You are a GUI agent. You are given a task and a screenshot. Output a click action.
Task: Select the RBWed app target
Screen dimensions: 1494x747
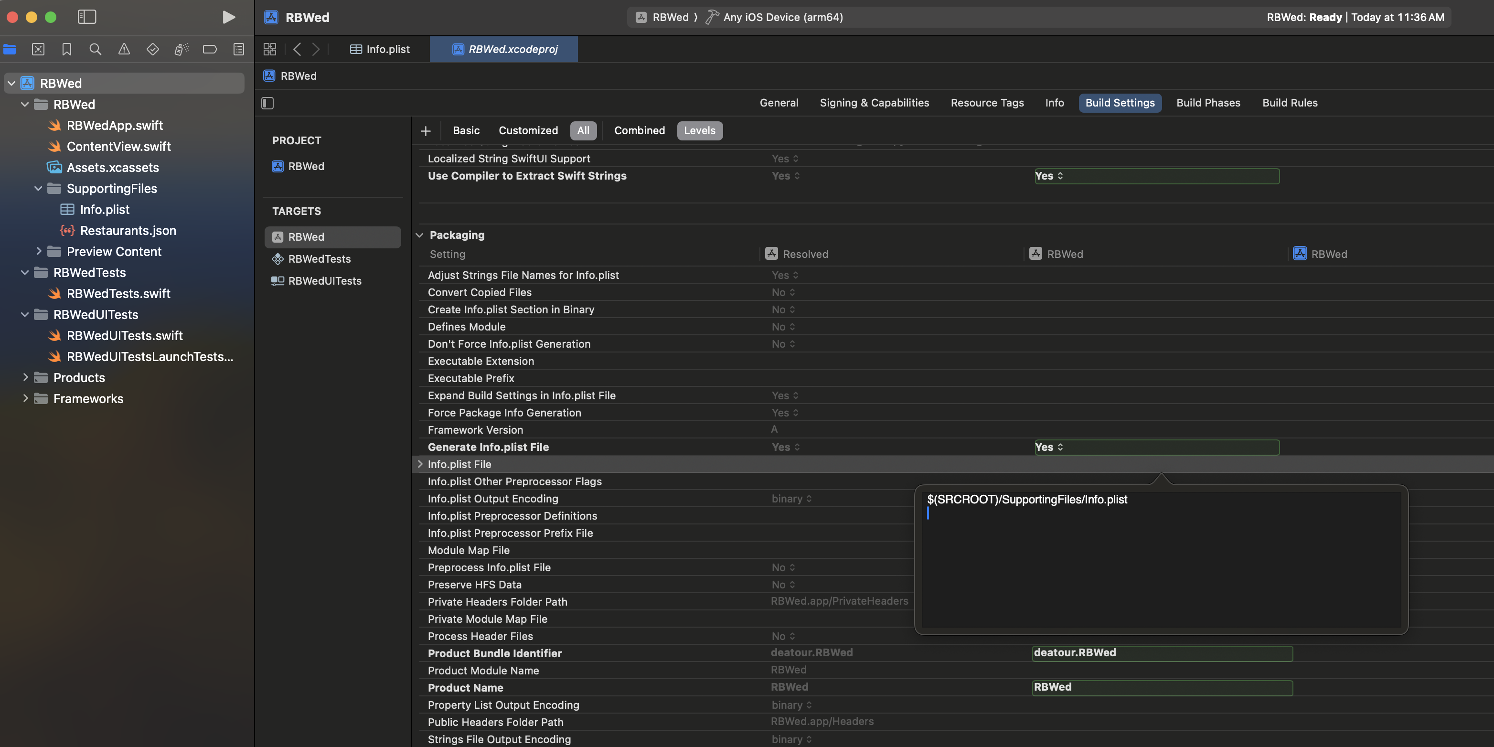332,236
